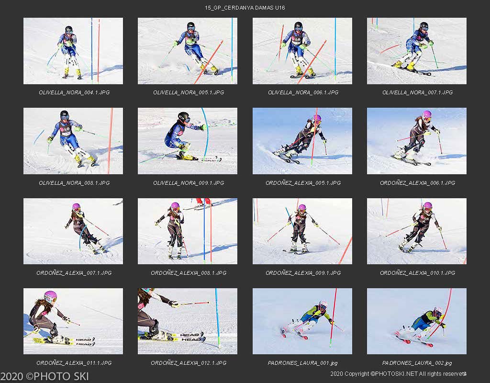490x383 pixels.
Task: Select the PADRONES_LAURA_002.jpg photo
Action: 416,321
